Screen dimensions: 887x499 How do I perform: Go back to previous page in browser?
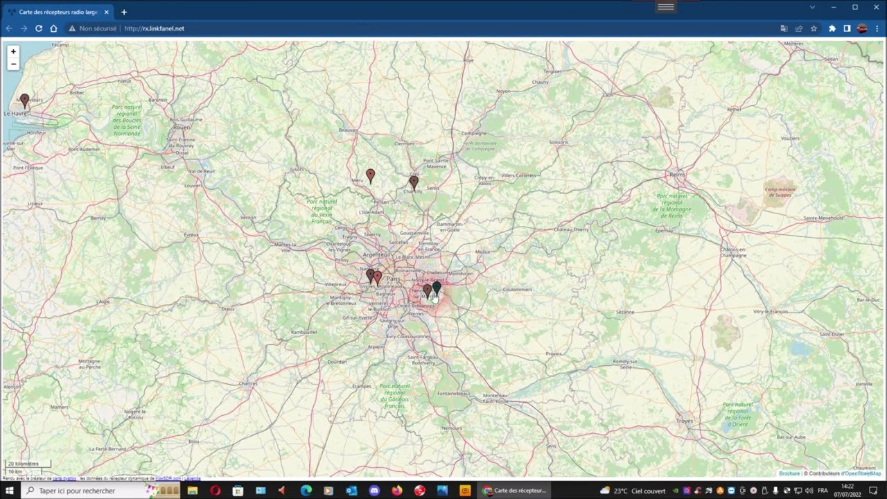tap(9, 28)
